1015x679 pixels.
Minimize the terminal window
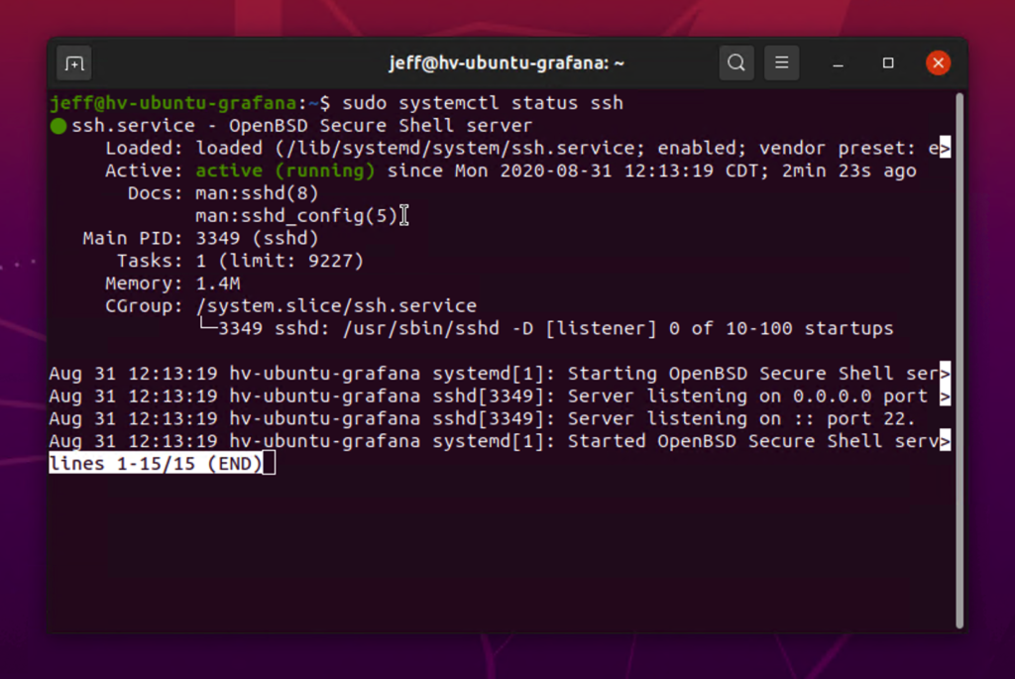click(838, 63)
